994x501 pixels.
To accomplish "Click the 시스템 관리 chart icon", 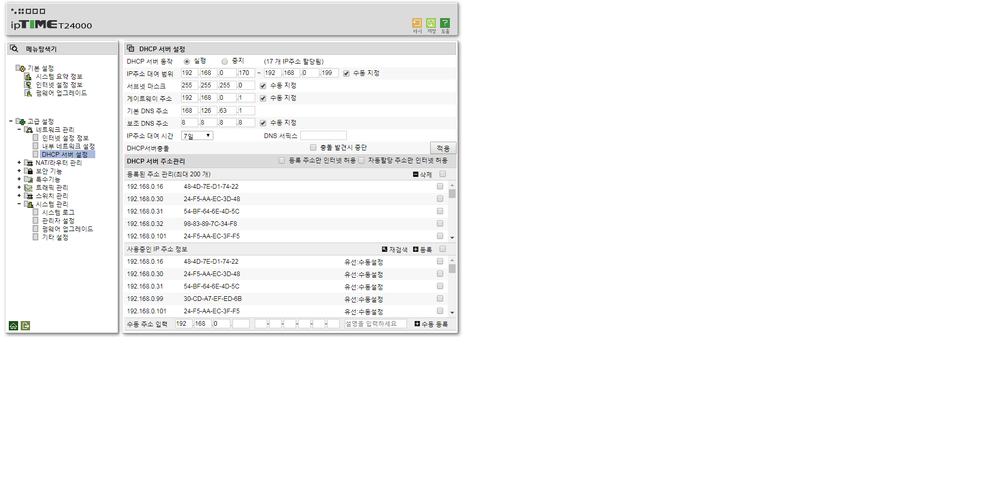I will click(x=28, y=204).
